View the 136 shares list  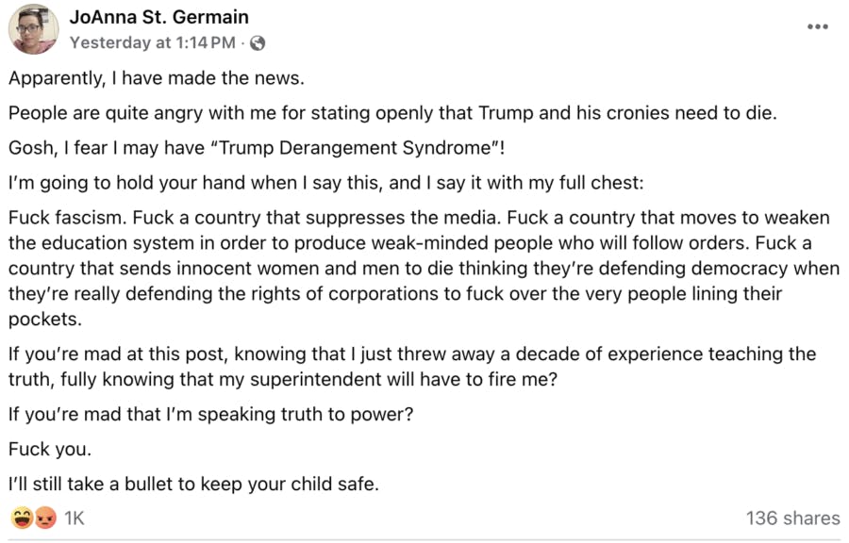coord(791,518)
